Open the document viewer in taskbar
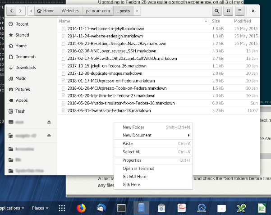 pyautogui.click(x=181, y=208)
